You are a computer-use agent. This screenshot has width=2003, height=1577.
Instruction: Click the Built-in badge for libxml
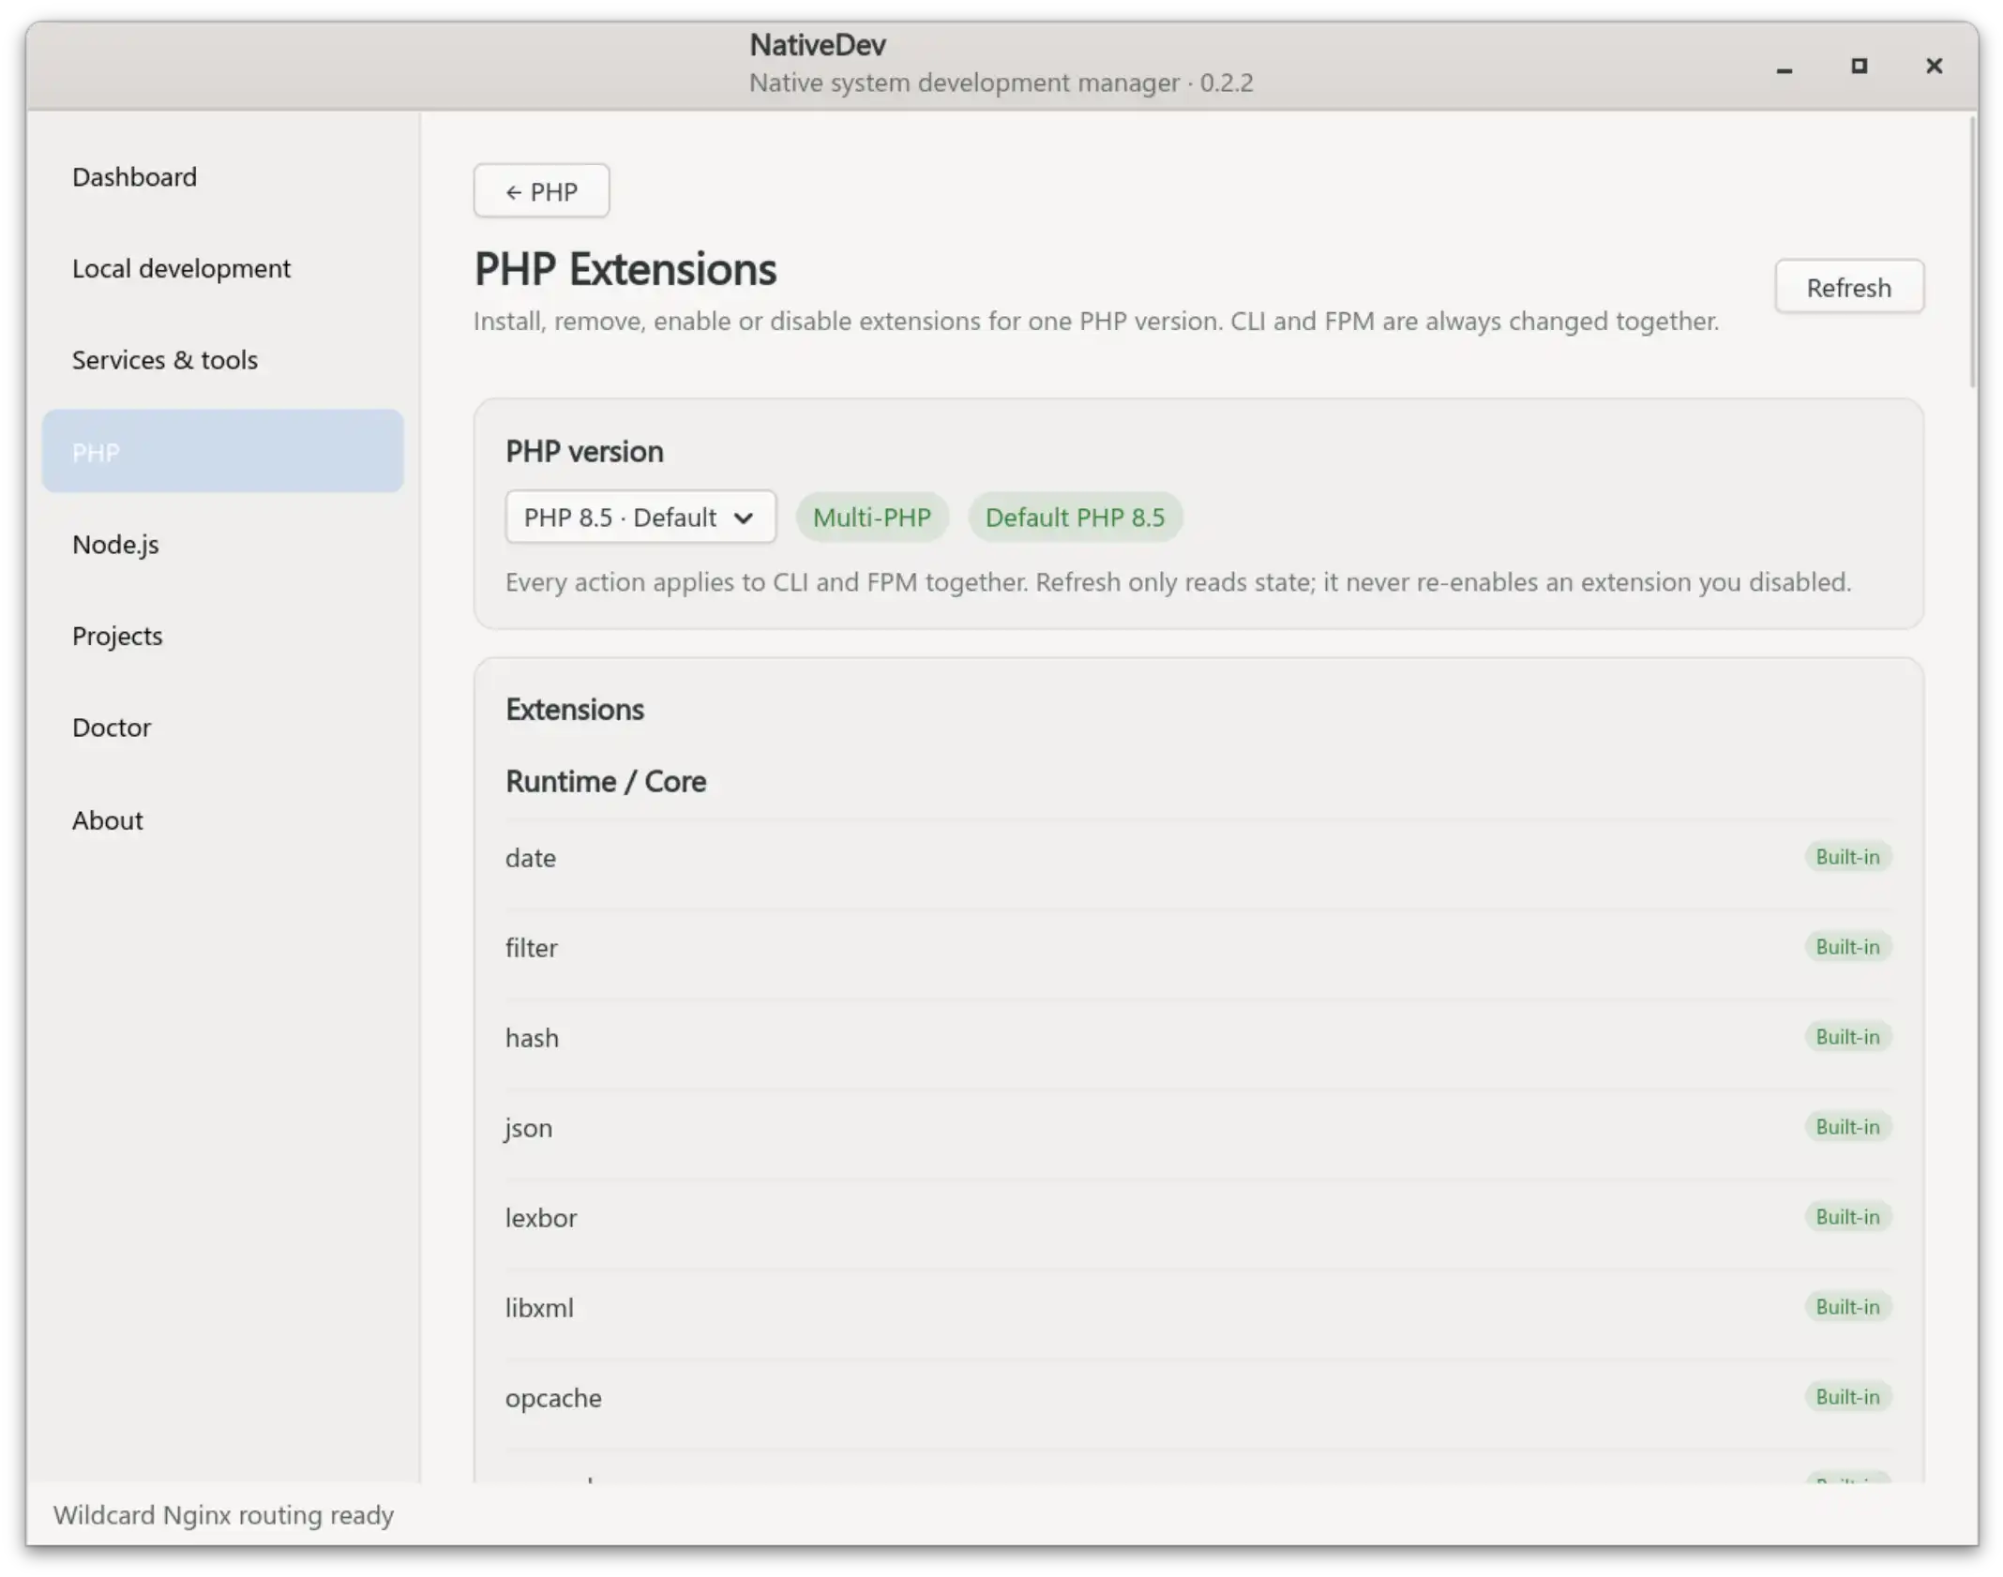pyautogui.click(x=1847, y=1307)
